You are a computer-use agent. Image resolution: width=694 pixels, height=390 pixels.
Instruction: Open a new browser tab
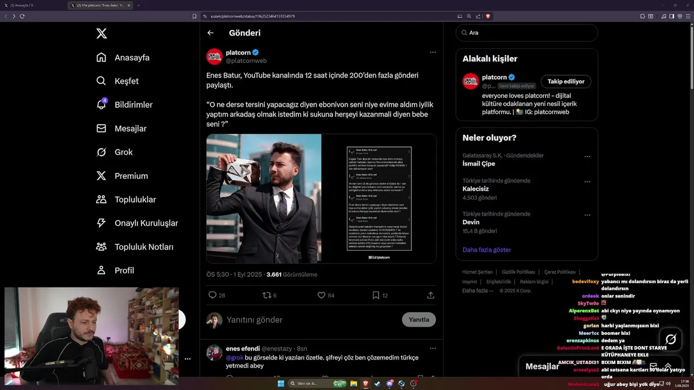(138, 5)
